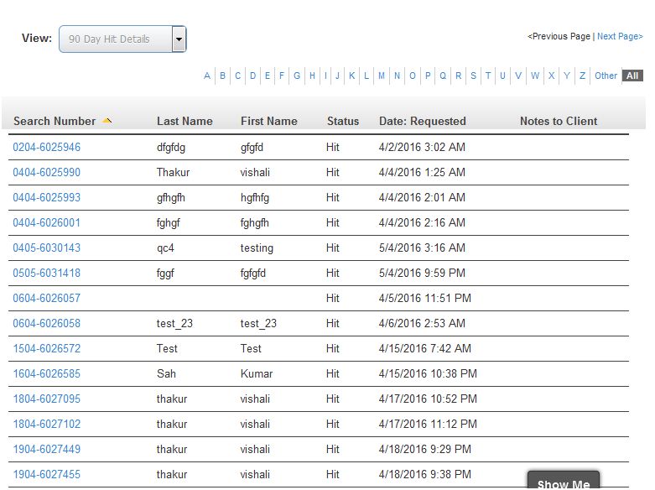Screen dimensions: 655x490
Task: Filter names by letter W
Action: click(x=535, y=76)
